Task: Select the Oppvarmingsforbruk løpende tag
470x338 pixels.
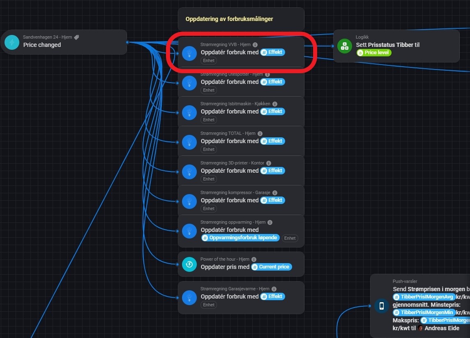Action: coord(240,238)
